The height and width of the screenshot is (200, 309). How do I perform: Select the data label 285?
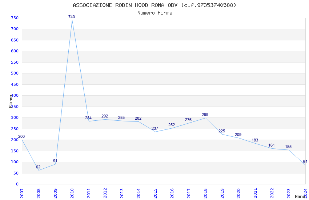121,117
